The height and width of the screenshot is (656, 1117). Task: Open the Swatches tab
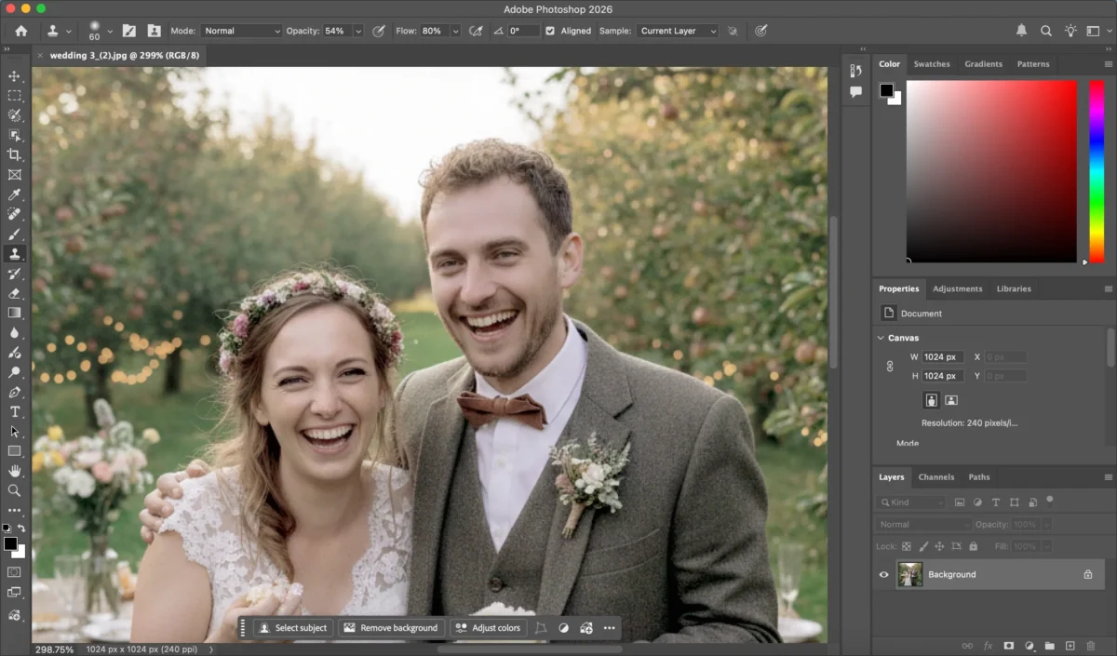click(931, 64)
